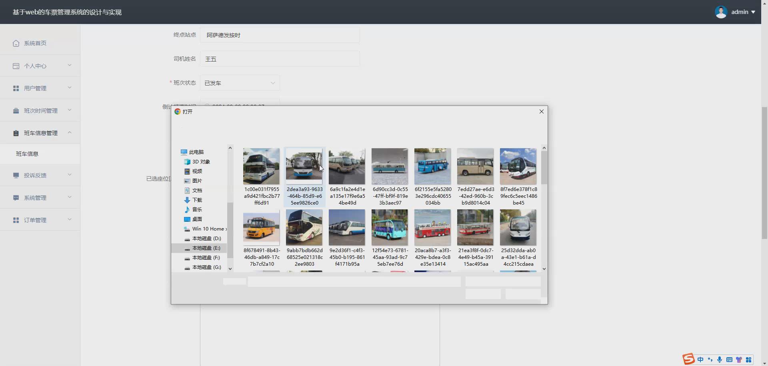Open Sogou soft keyboard icon
The height and width of the screenshot is (366, 768).
coord(729,360)
